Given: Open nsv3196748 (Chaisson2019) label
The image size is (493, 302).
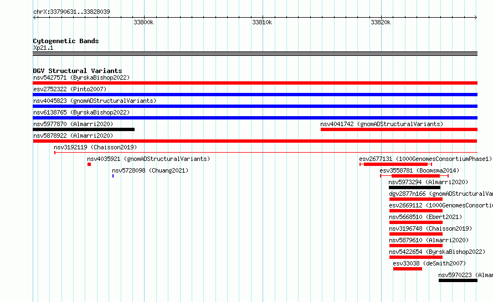Looking at the screenshot, I should (x=430, y=228).
